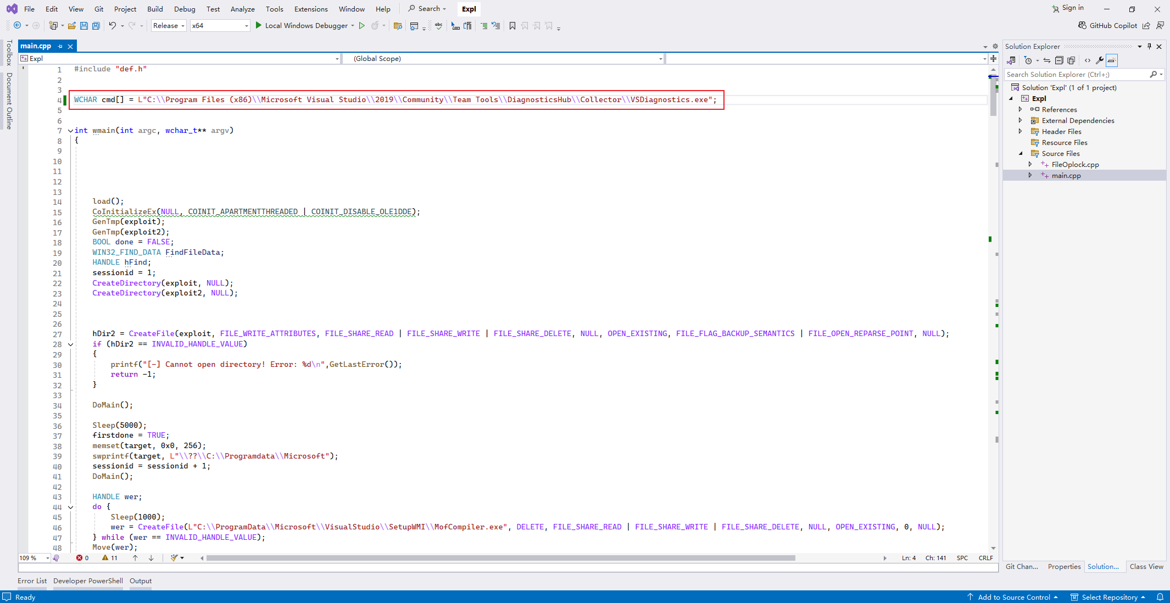Expand the References node
Image resolution: width=1170 pixels, height=603 pixels.
point(1021,109)
